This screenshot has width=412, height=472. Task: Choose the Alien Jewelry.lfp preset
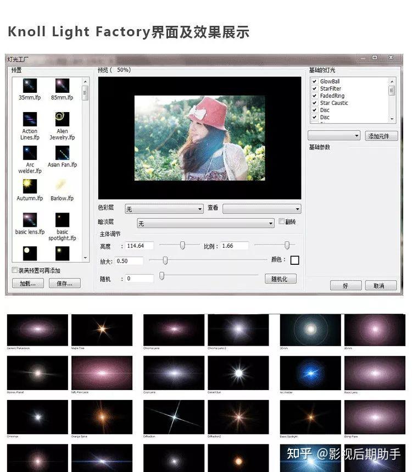click(62, 119)
